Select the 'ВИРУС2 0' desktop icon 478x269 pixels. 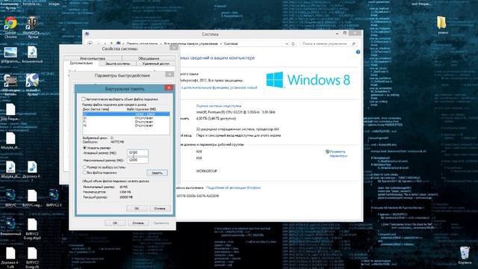(54, 195)
